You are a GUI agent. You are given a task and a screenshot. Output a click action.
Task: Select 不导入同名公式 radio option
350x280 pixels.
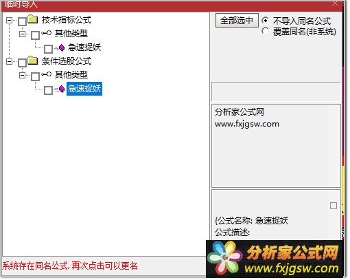[265, 21]
